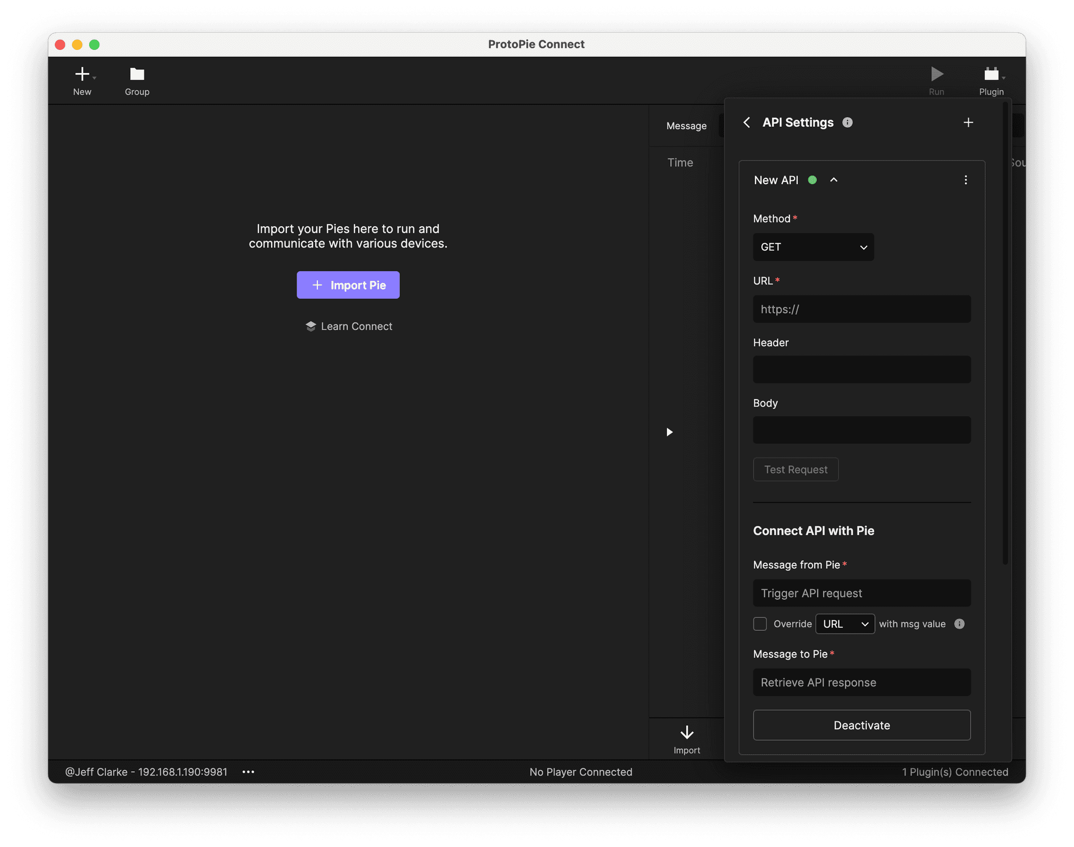Go back from API Settings
Screen dimensions: 1074x847
pyautogui.click(x=746, y=122)
